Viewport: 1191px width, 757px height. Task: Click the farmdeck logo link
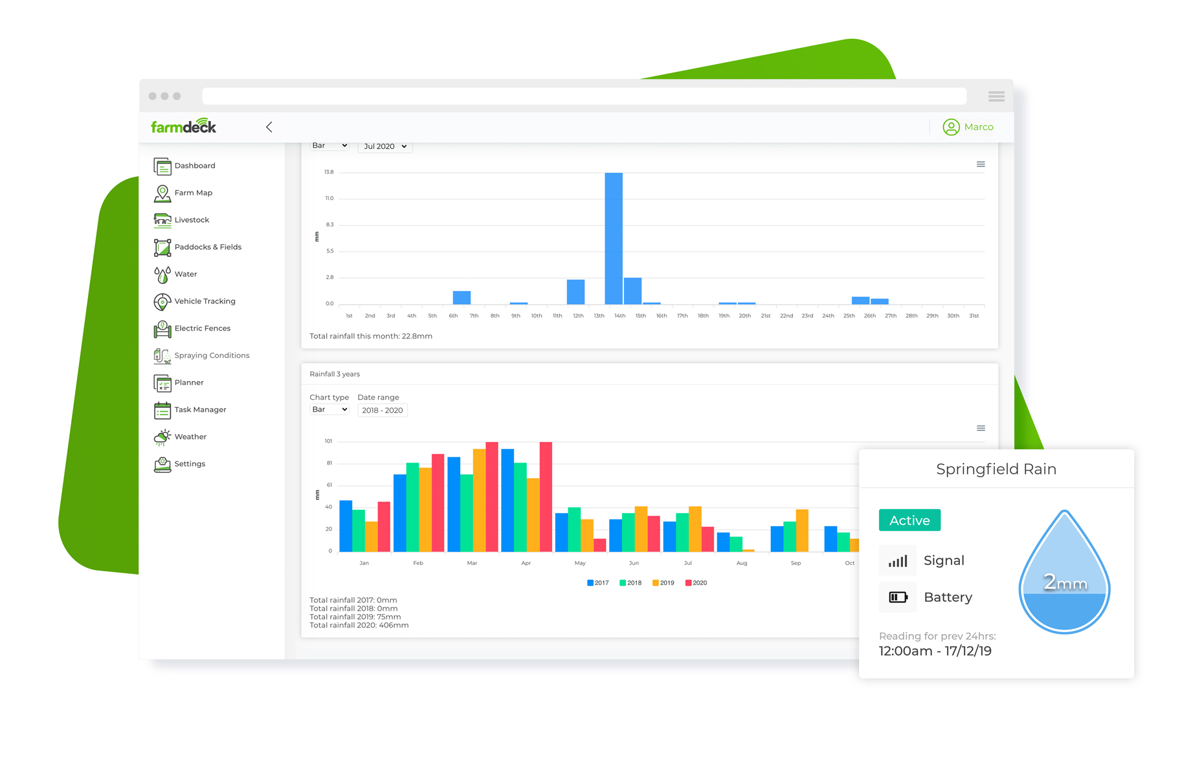coord(184,126)
